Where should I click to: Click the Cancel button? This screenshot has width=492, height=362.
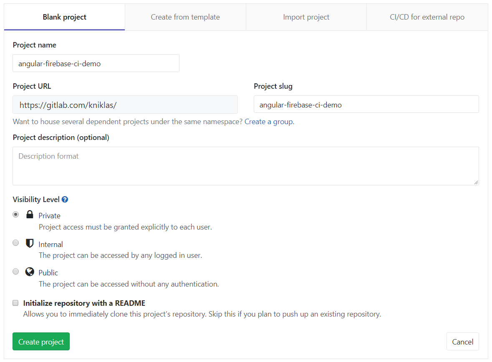(462, 342)
